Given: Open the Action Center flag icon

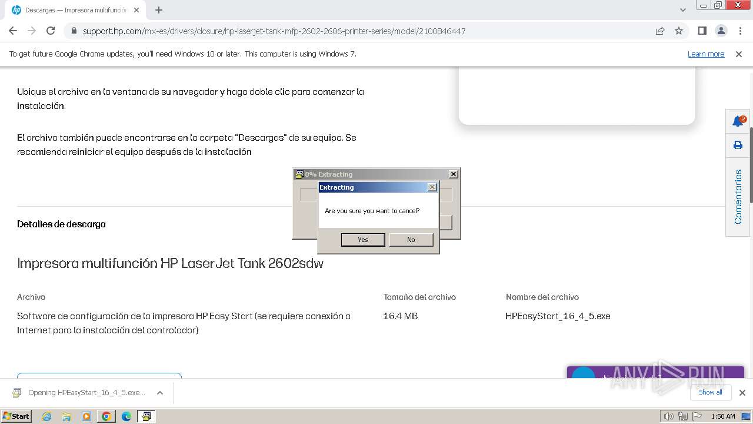Looking at the screenshot, I should pos(696,416).
